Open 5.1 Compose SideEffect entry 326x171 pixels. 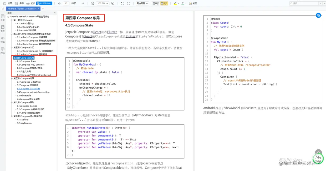29,82
